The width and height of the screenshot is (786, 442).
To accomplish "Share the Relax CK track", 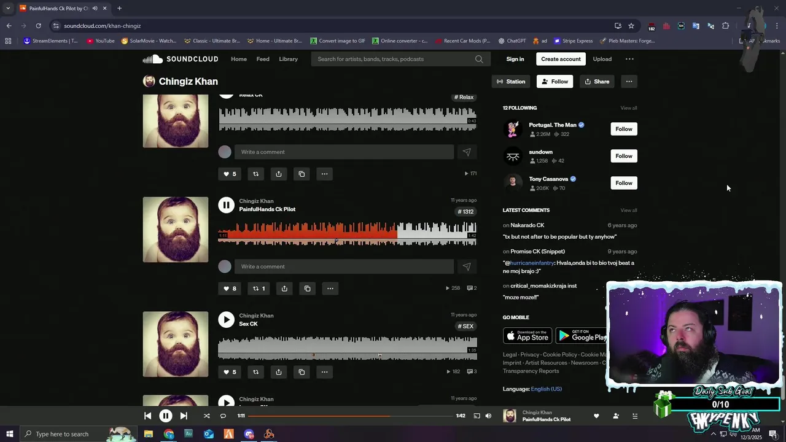I will click(279, 174).
